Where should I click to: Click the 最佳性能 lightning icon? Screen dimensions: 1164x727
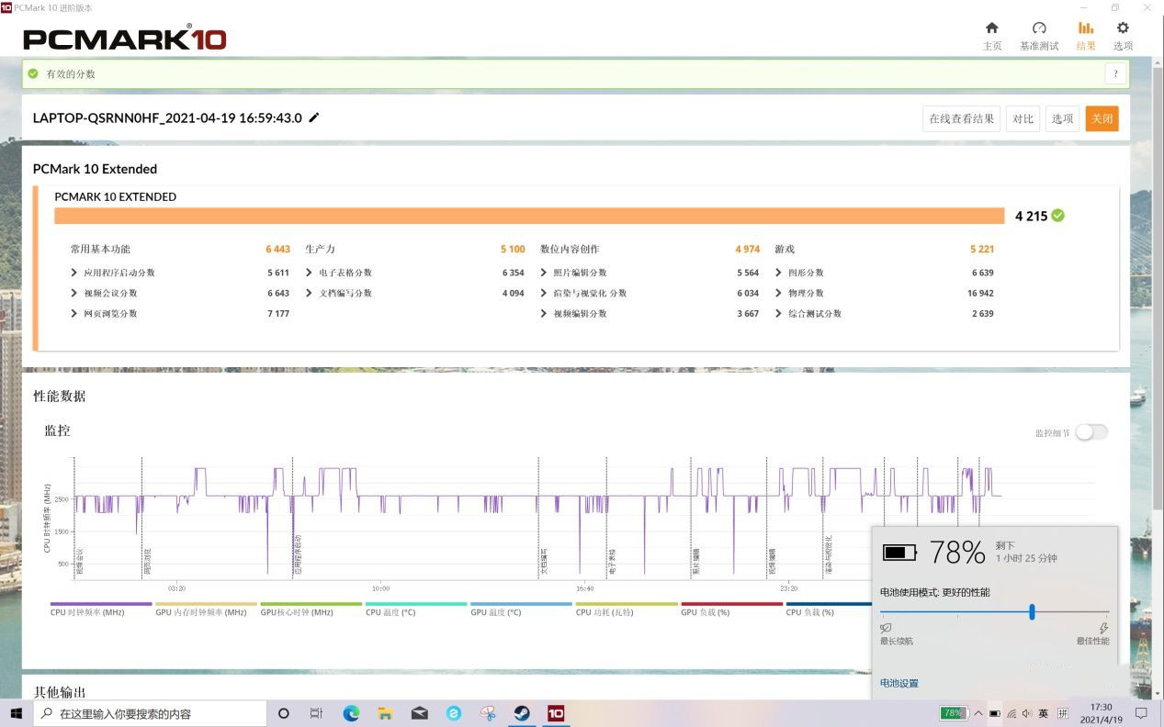[1103, 629]
